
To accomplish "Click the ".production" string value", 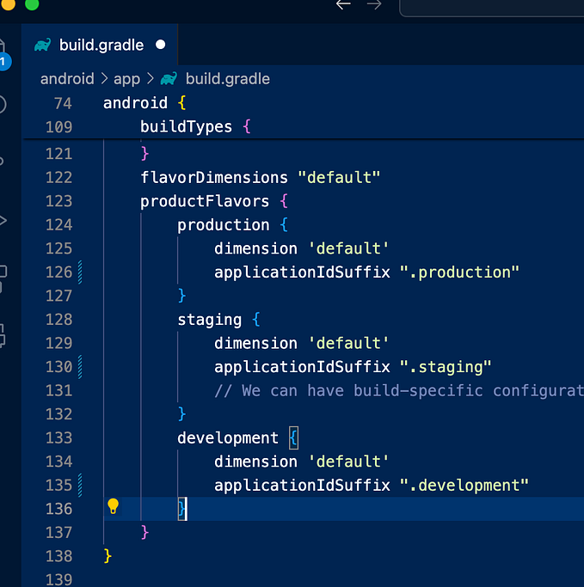I will coord(459,272).
